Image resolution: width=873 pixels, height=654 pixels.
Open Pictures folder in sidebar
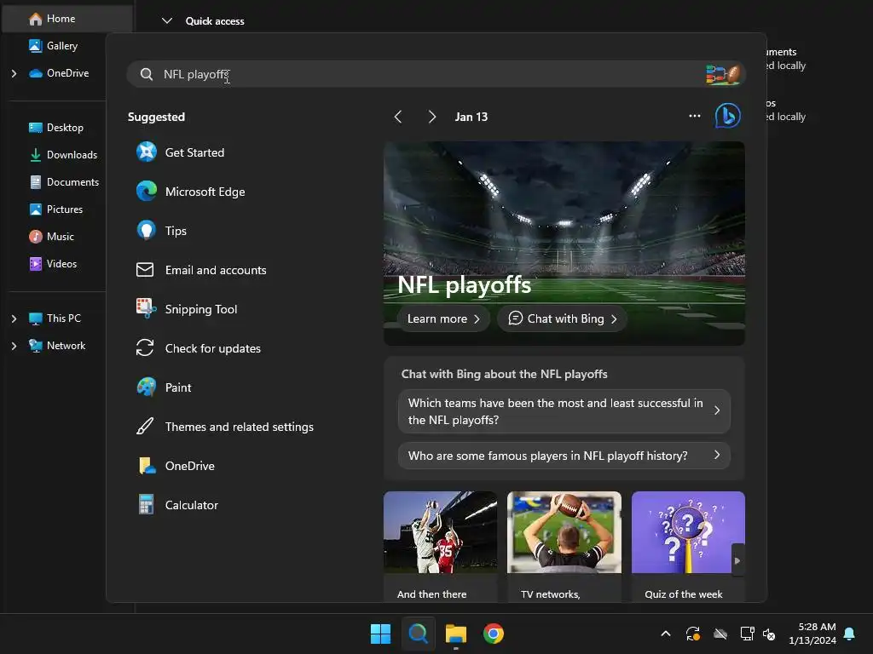[x=55, y=209]
